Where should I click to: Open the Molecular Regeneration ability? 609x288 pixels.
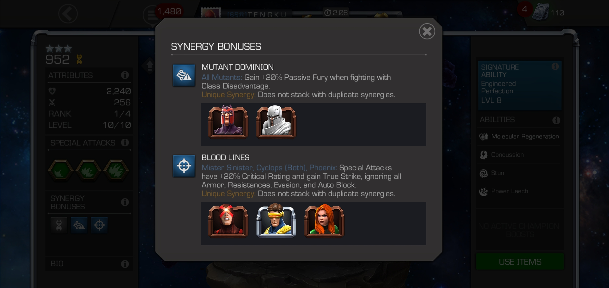[x=519, y=137]
